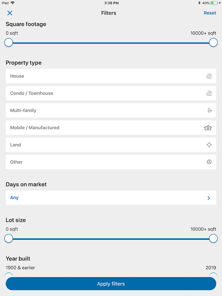Tap the Condo / Townhouse building icon
Image resolution: width=222 pixels, height=296 pixels.
click(x=209, y=93)
